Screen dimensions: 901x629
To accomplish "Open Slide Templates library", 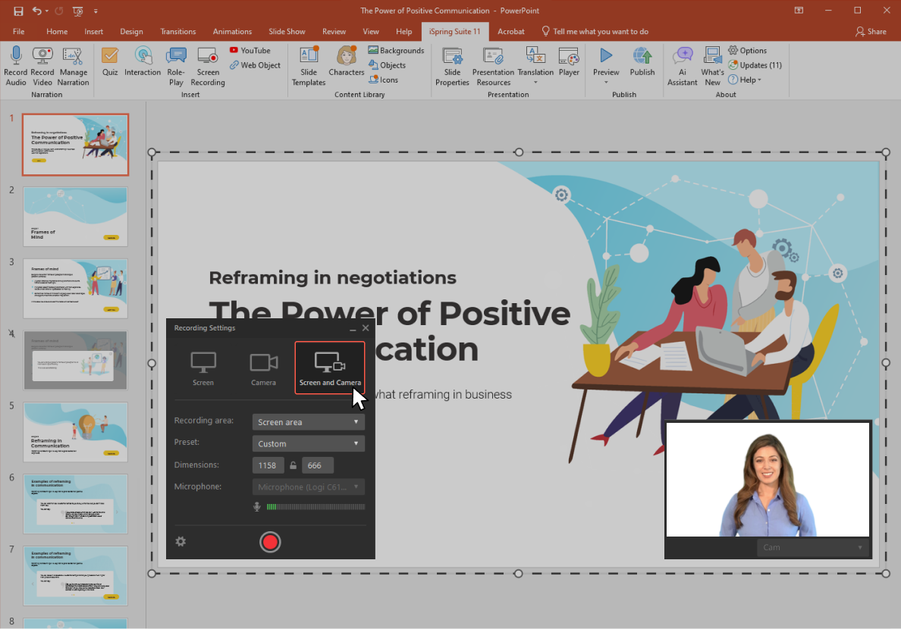I will pos(309,65).
